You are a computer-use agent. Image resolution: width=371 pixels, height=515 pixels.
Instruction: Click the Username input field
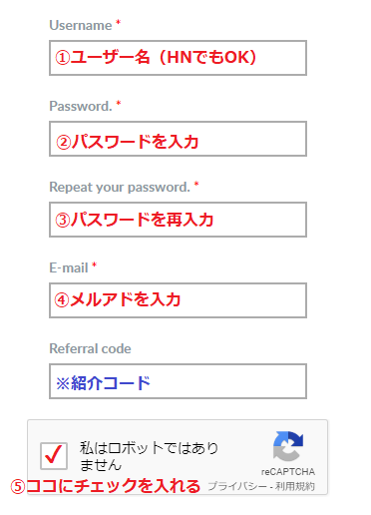pos(178,58)
